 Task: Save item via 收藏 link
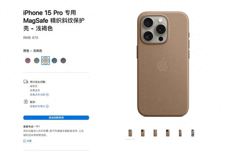pos(29,141)
